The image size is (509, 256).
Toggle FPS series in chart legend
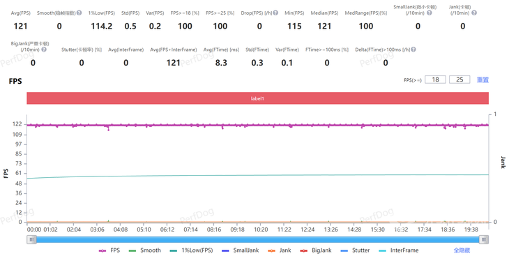pos(109,250)
